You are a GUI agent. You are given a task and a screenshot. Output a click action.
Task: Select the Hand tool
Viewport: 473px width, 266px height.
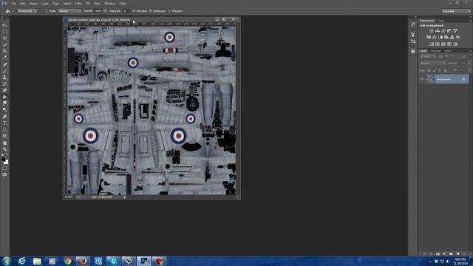[4, 143]
